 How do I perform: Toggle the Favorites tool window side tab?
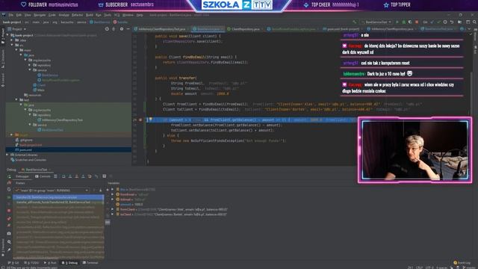[x=3, y=247]
